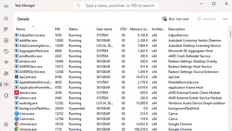This screenshot has width=232, height=131.
Task: Focus the name, publisher, or PID search box
Action: point(116,5)
